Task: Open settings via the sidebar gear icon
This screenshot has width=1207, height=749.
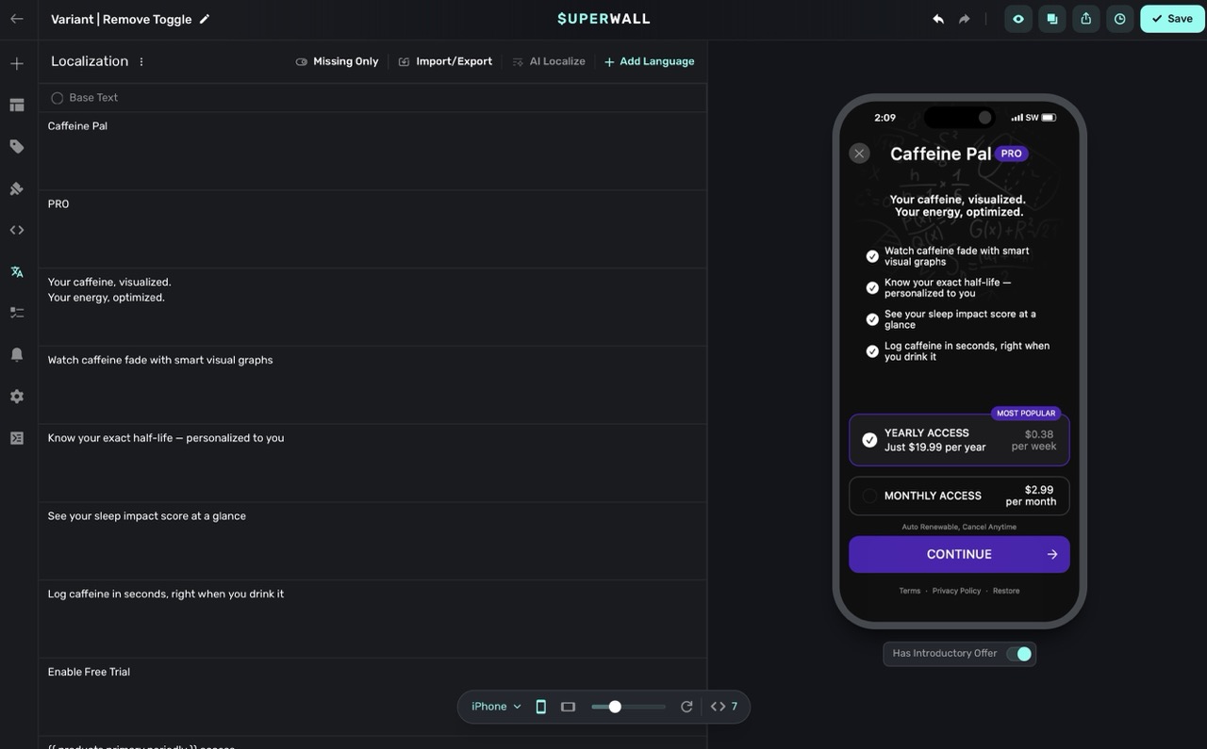Action: pyautogui.click(x=16, y=395)
